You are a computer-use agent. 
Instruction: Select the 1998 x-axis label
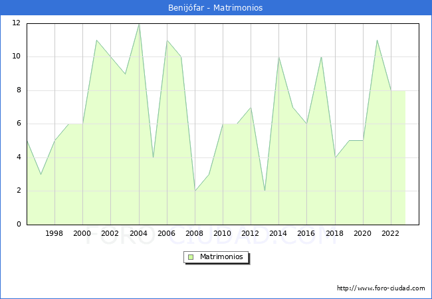click(x=54, y=233)
